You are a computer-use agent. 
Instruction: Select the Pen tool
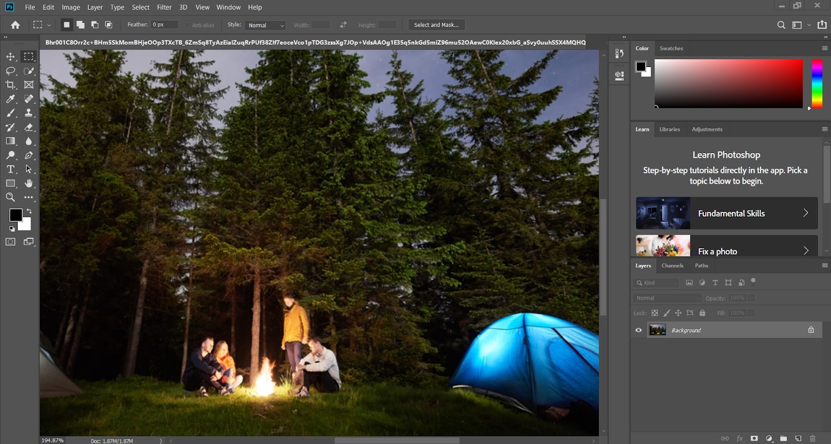click(x=29, y=155)
